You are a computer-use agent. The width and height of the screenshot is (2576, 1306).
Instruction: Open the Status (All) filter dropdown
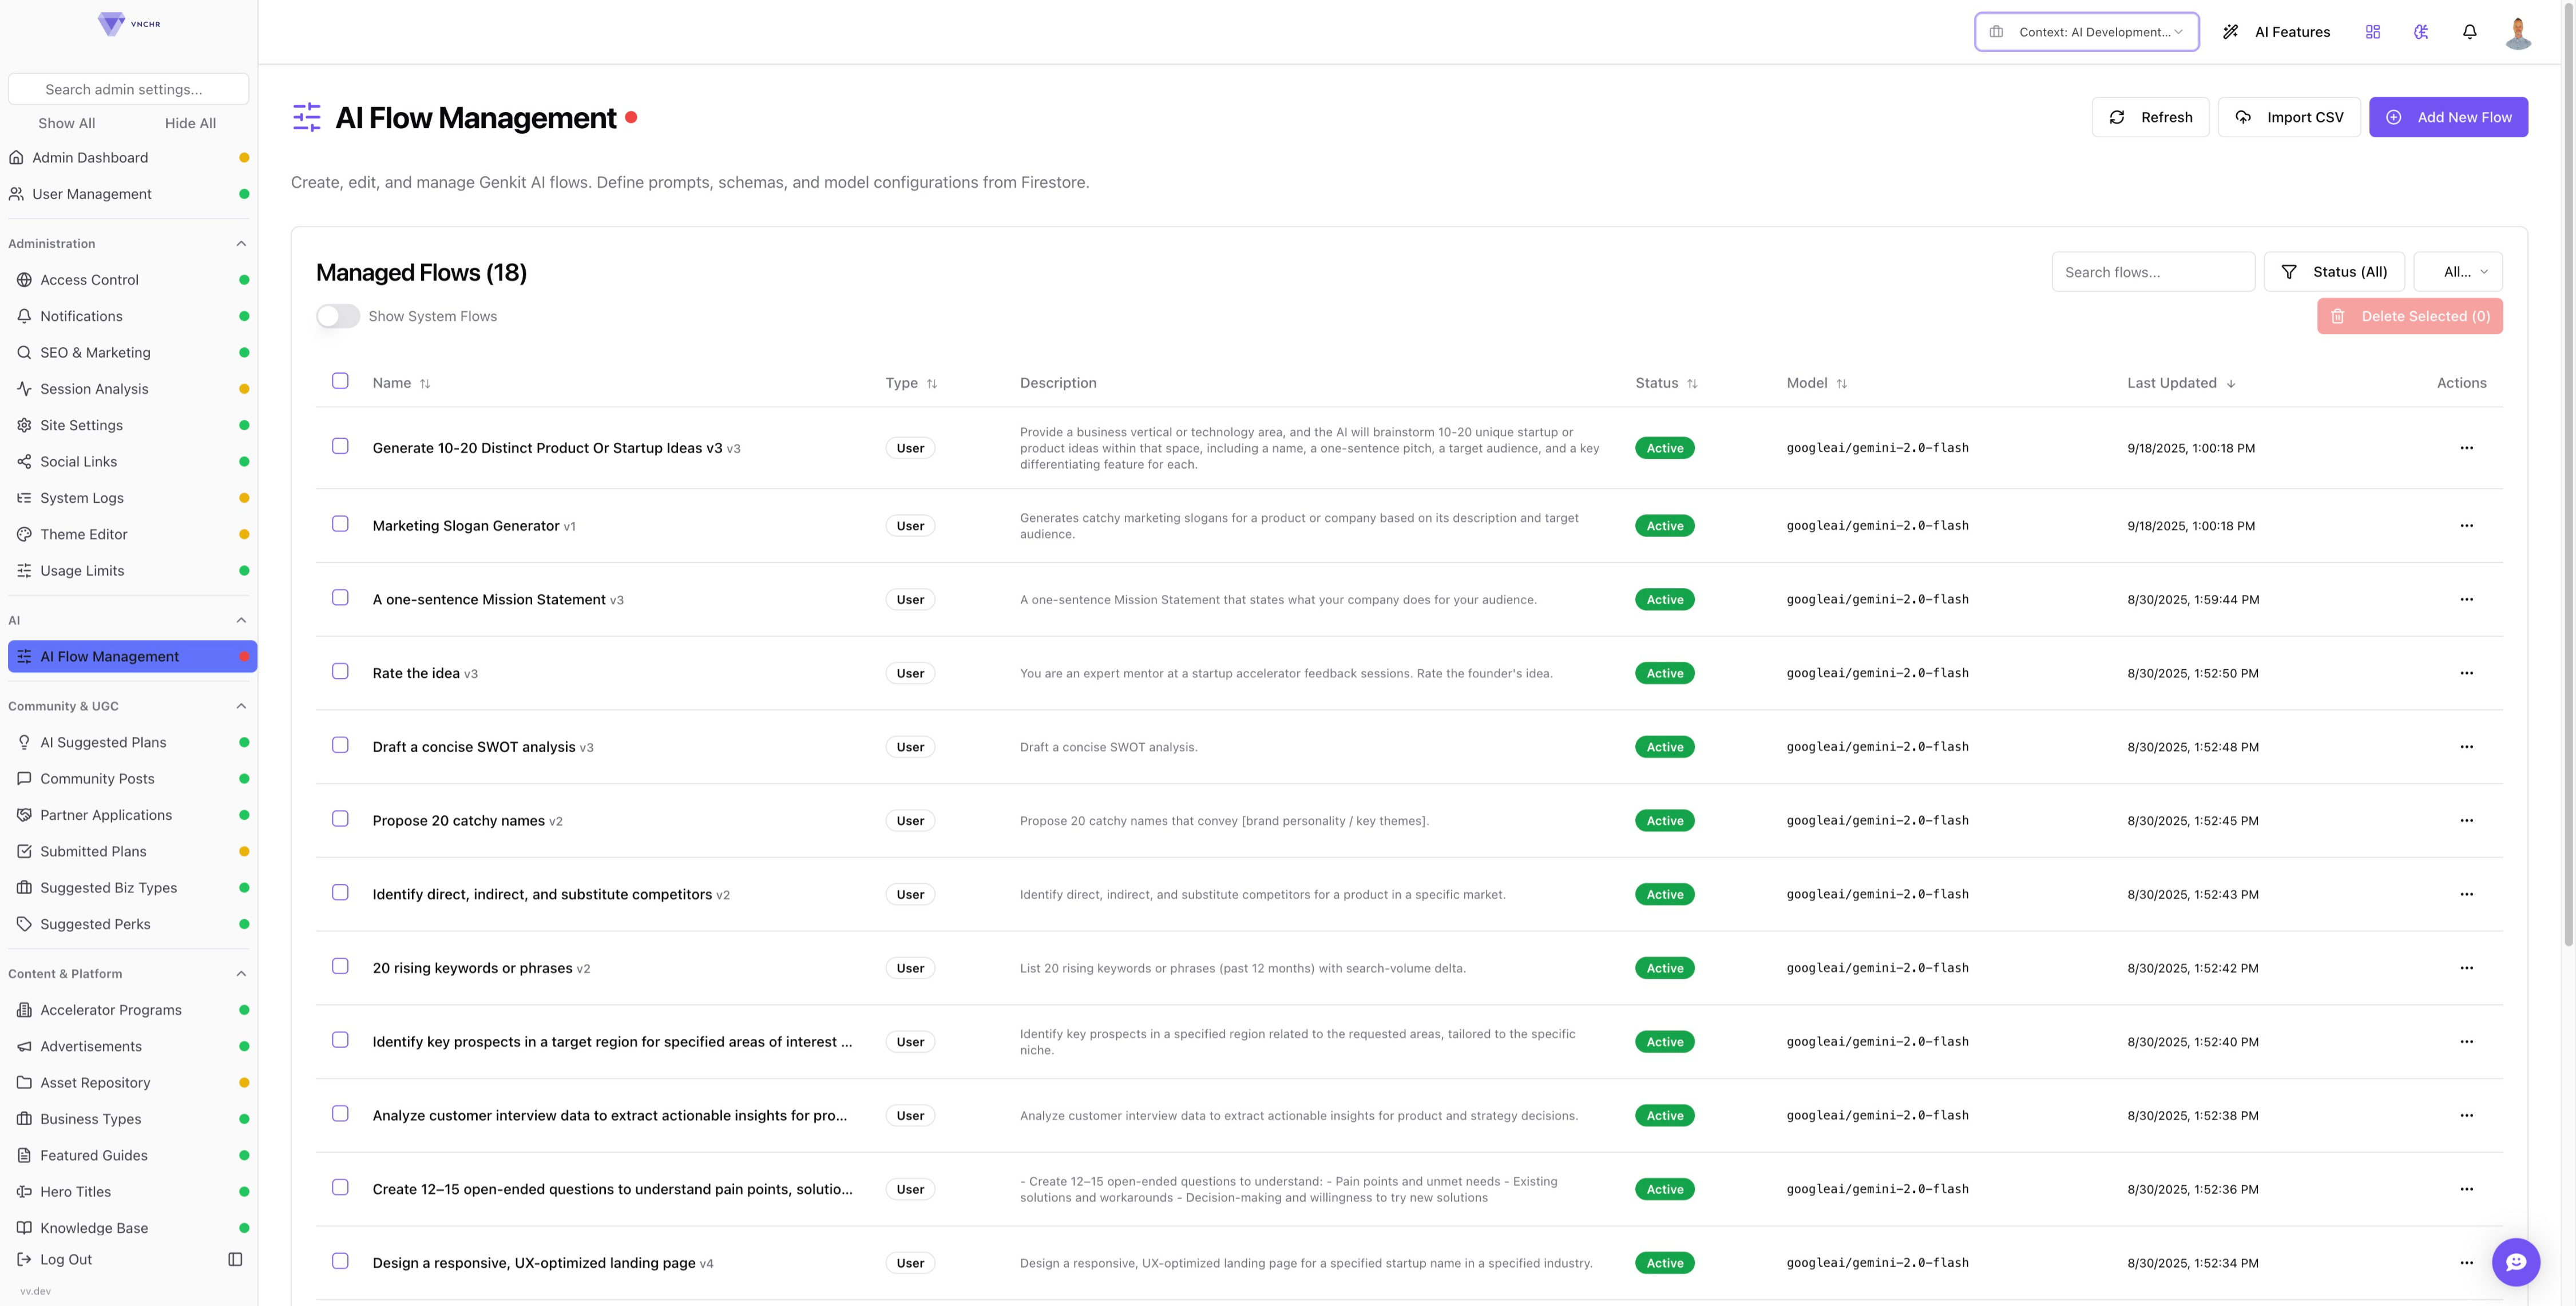click(x=2333, y=272)
